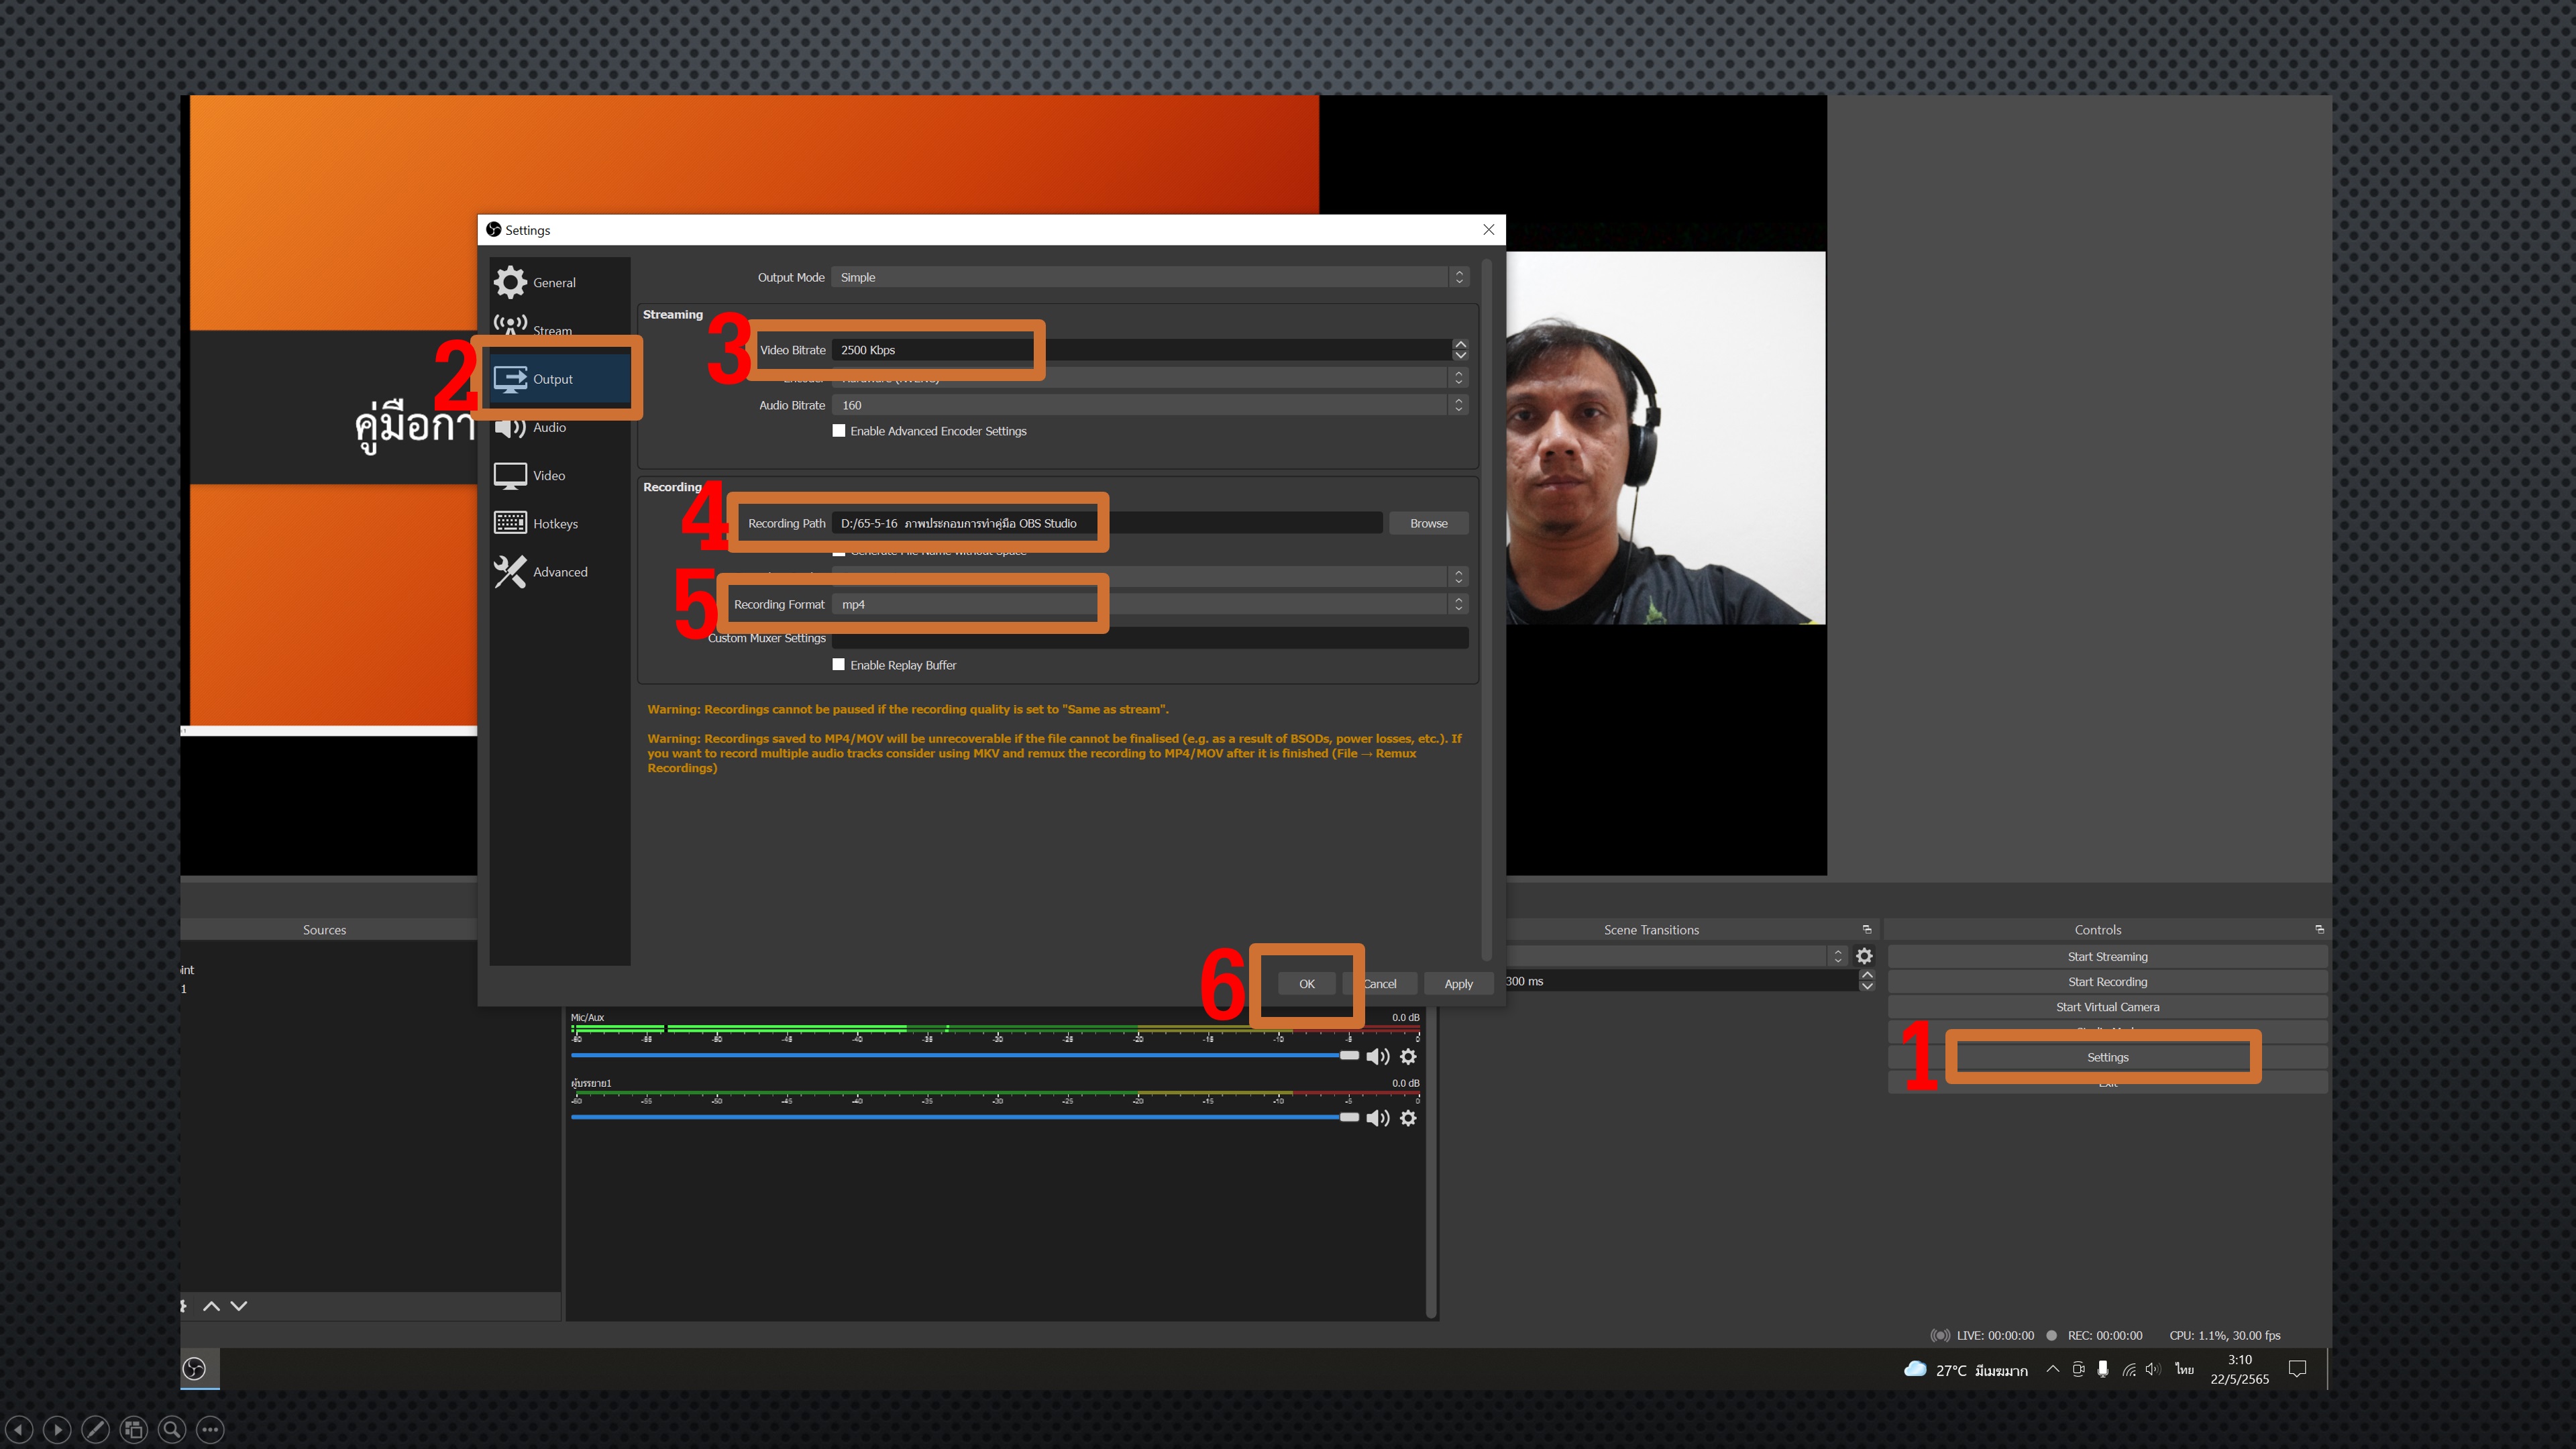Open the taskbar notification center
The height and width of the screenshot is (1449, 2576).
2297,1369
